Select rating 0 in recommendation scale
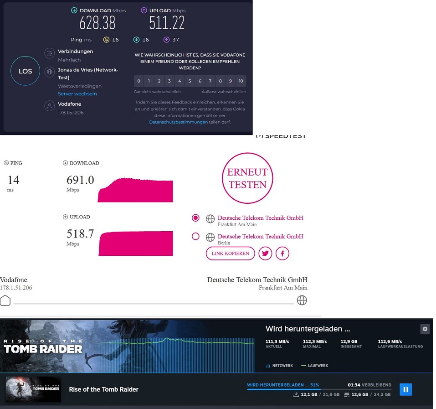 pyautogui.click(x=139, y=81)
